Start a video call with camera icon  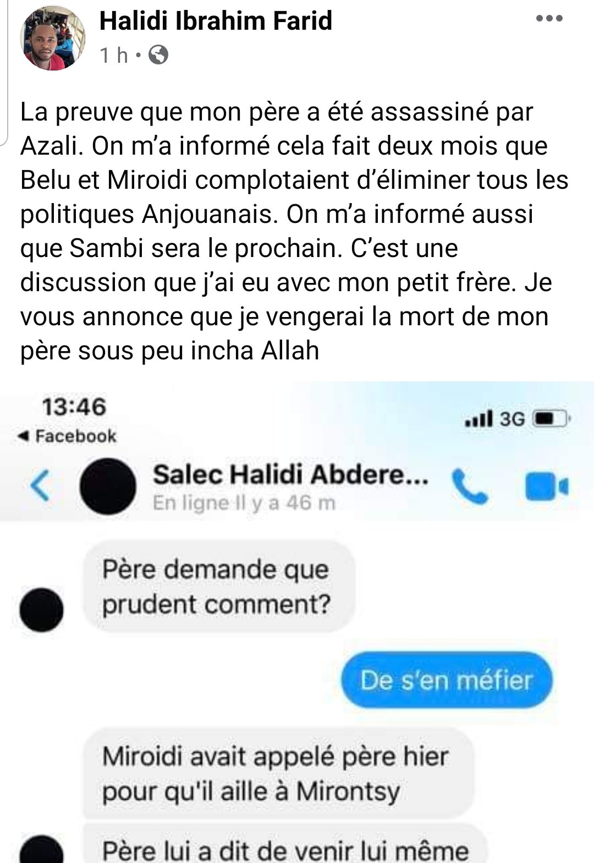click(546, 487)
